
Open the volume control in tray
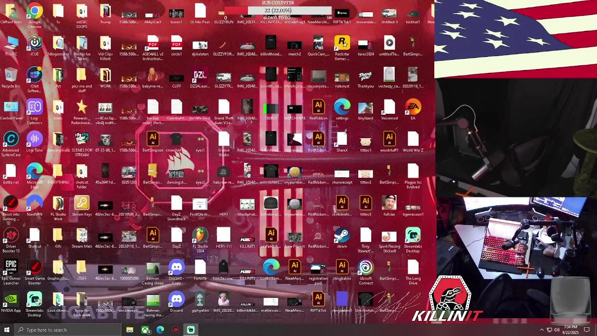[557, 330]
